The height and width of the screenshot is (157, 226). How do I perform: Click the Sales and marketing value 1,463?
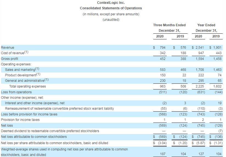click(217, 69)
